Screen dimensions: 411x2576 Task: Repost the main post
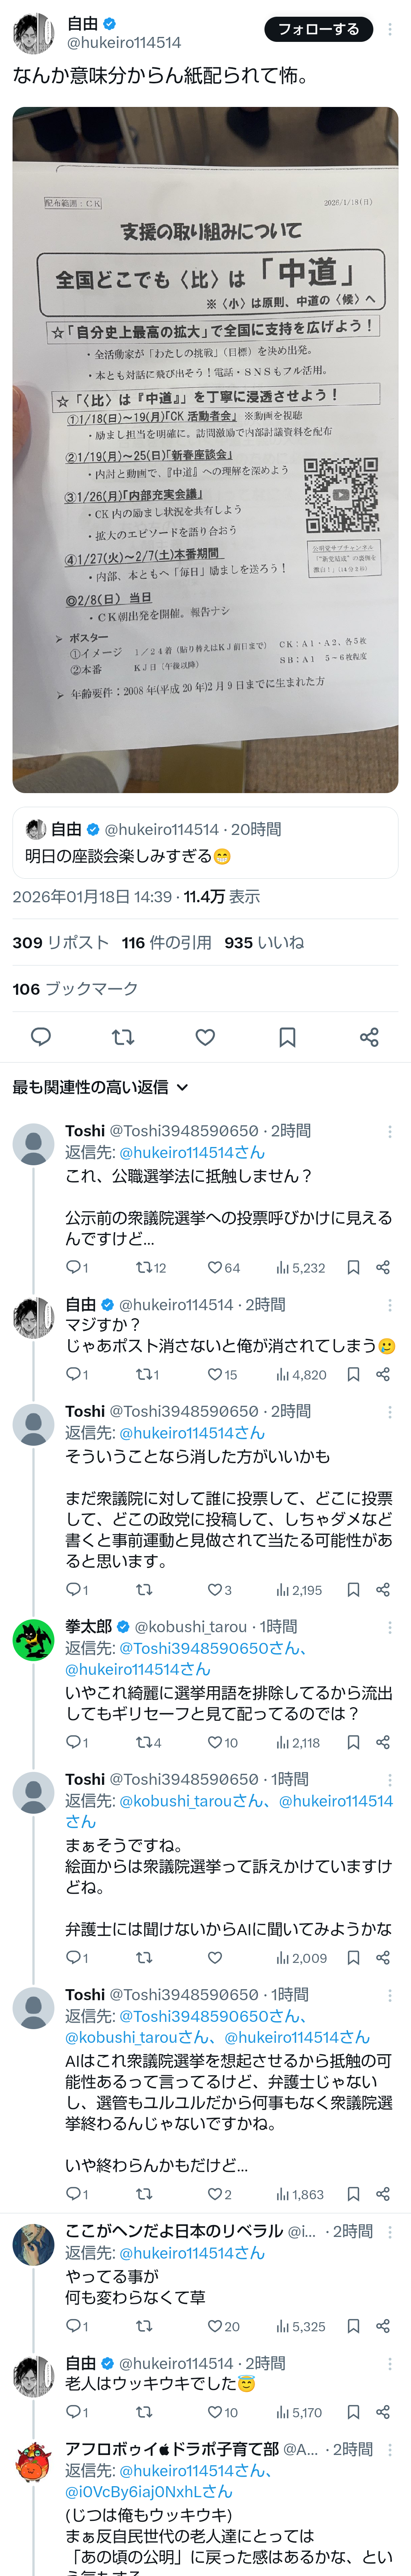tap(123, 1037)
